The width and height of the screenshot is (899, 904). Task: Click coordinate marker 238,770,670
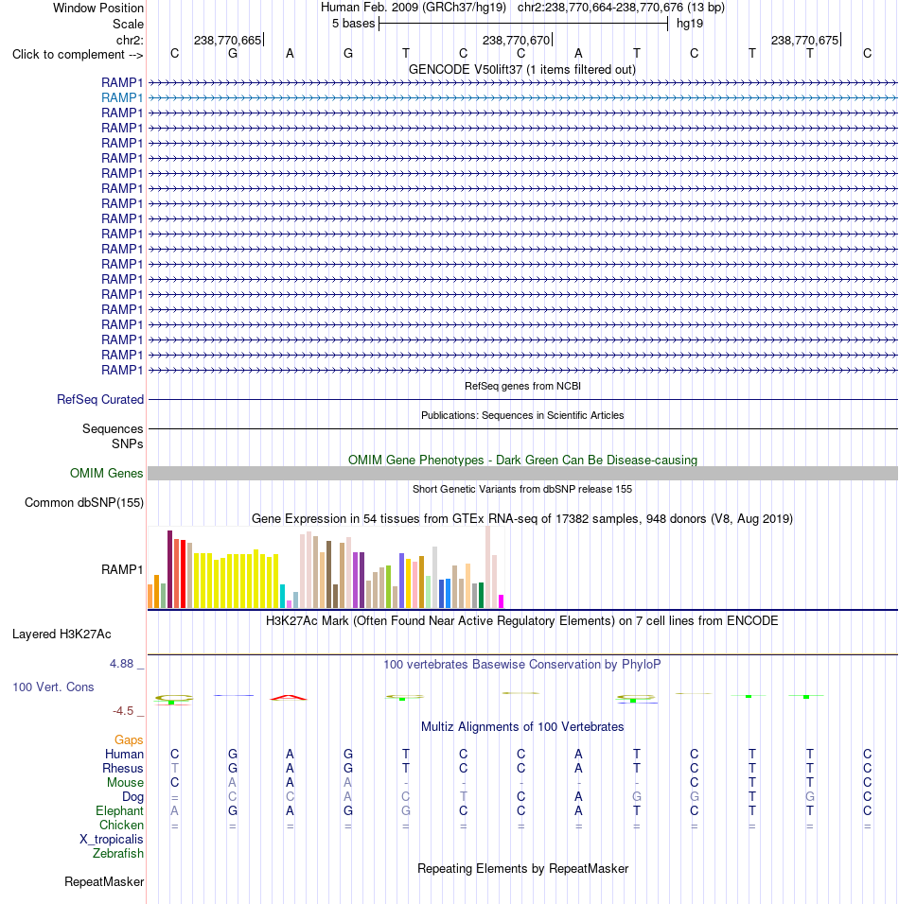pyautogui.click(x=517, y=41)
